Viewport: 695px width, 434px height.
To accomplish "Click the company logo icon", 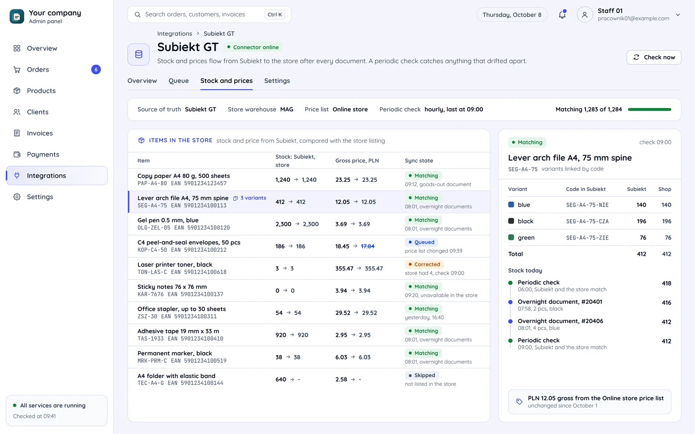I will tap(17, 16).
